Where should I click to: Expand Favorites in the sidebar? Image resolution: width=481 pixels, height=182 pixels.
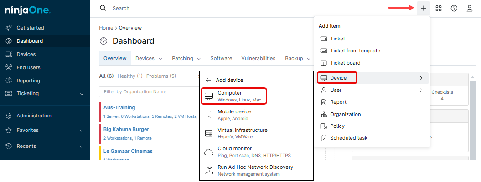click(x=82, y=131)
